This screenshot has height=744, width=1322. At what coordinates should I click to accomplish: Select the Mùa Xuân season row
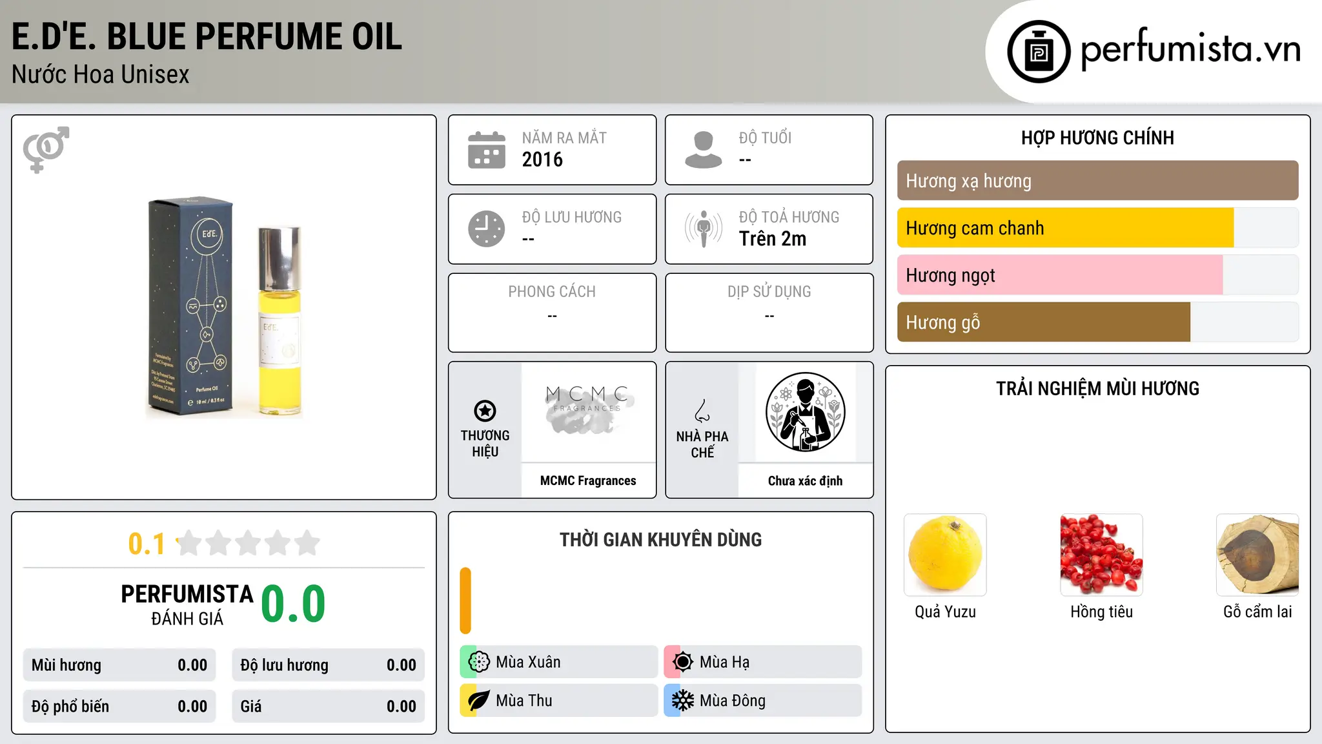559,662
